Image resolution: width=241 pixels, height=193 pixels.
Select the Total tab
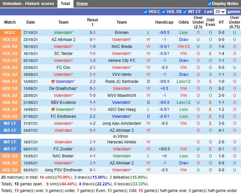65,4
